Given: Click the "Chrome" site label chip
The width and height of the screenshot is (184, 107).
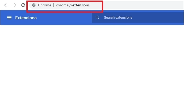Looking at the screenshot, I should (x=45, y=5).
